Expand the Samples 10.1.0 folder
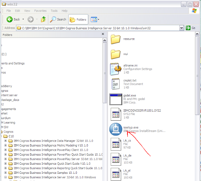 [5, 173]
